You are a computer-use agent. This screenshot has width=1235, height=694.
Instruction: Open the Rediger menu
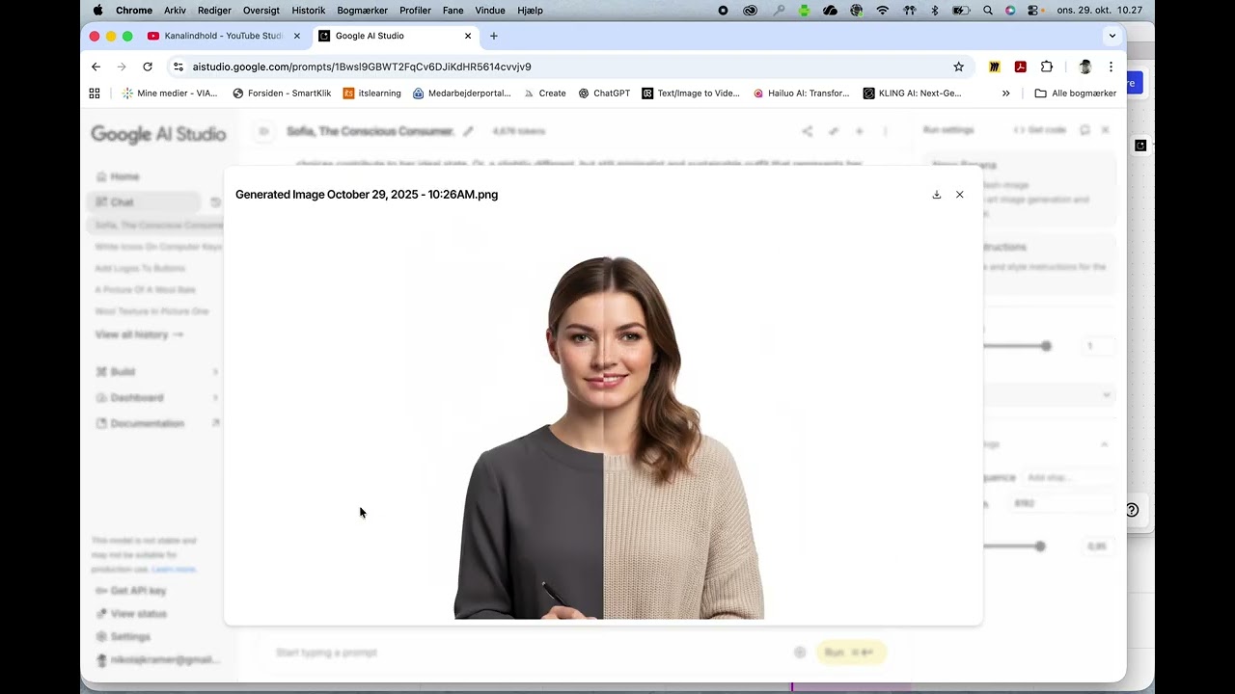click(214, 10)
